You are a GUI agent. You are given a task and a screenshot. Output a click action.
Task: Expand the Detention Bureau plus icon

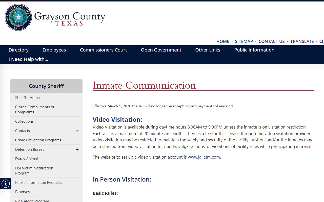pyautogui.click(x=77, y=149)
